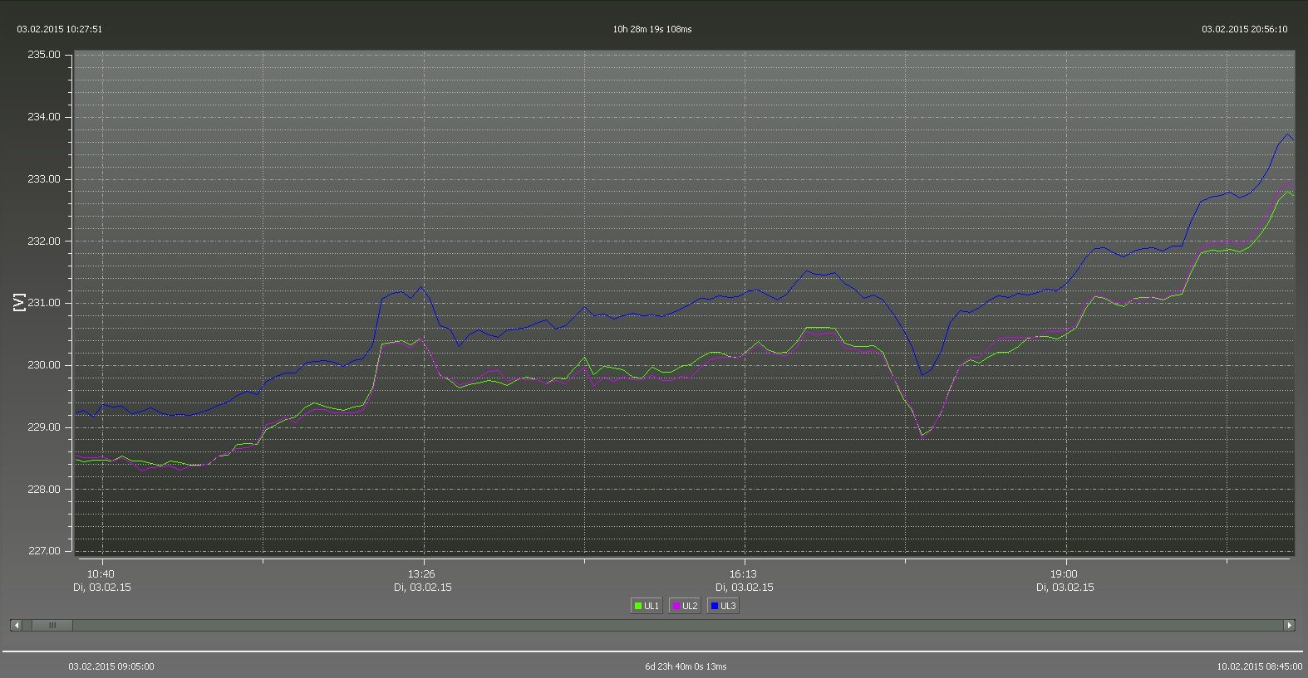
Task: Click the blue UL3 color swatch
Action: [715, 606]
